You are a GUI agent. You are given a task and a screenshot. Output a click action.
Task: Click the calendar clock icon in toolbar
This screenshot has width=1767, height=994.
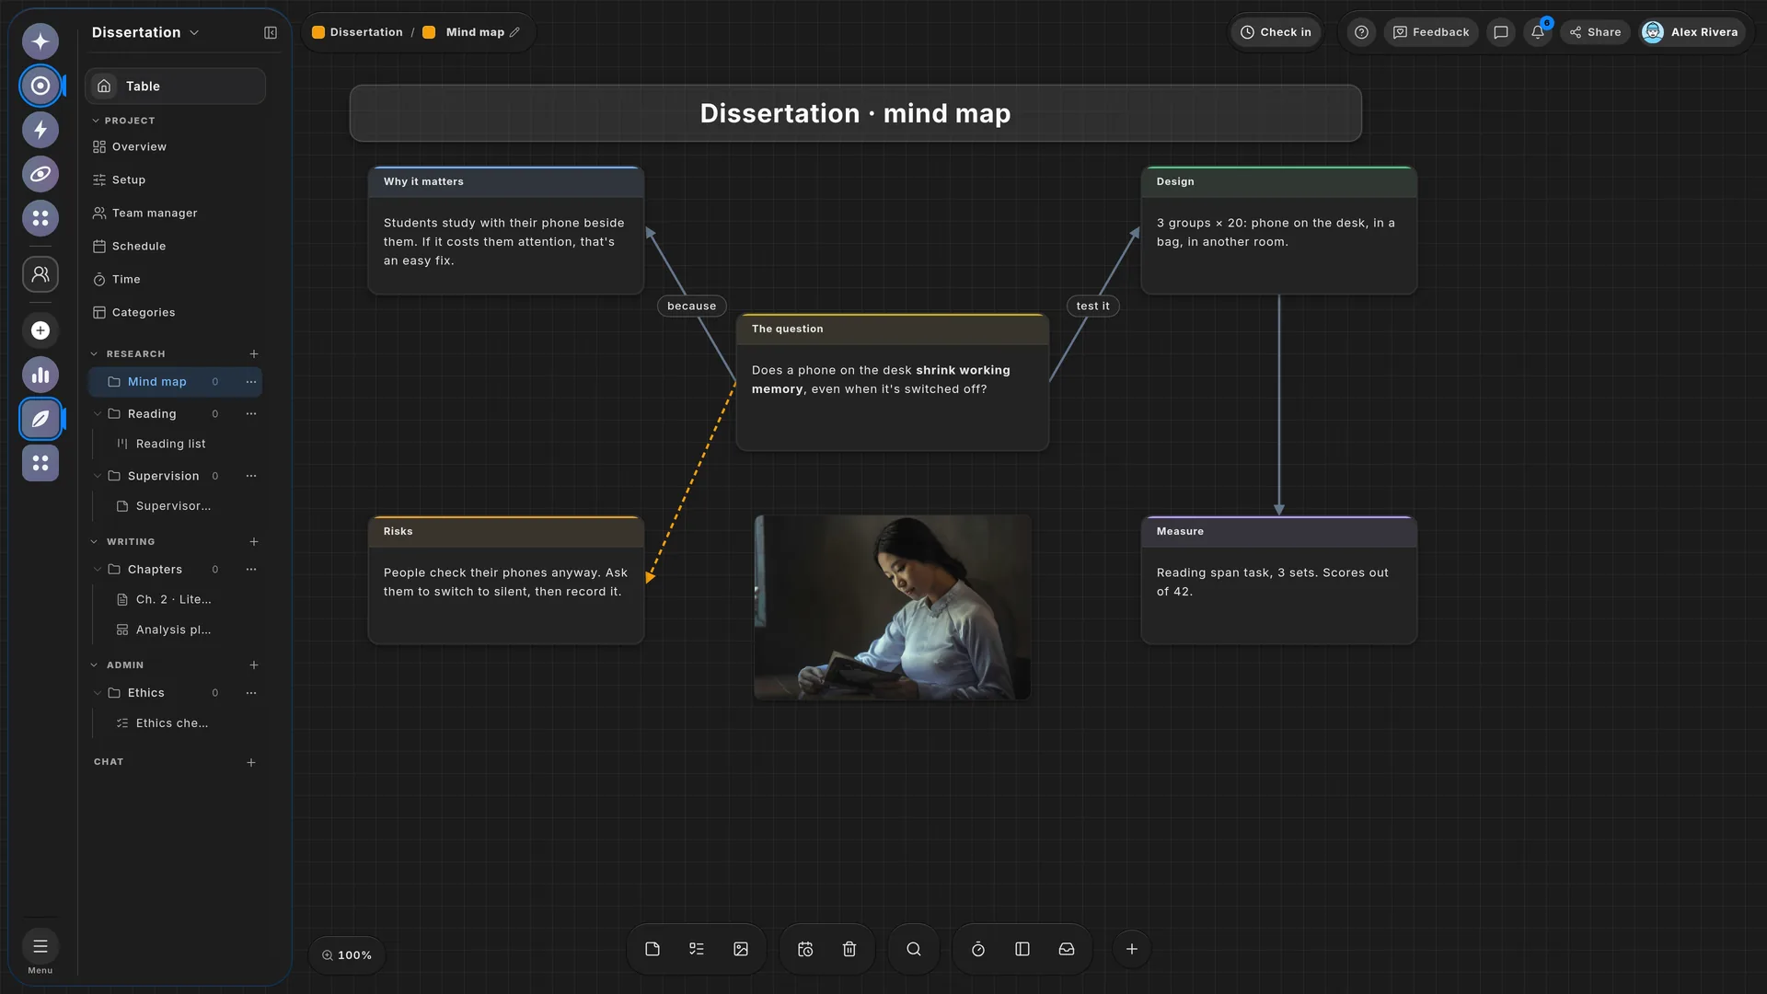tap(805, 949)
